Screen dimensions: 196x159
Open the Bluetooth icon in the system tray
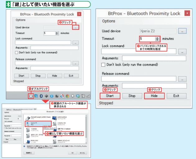click(41, 96)
